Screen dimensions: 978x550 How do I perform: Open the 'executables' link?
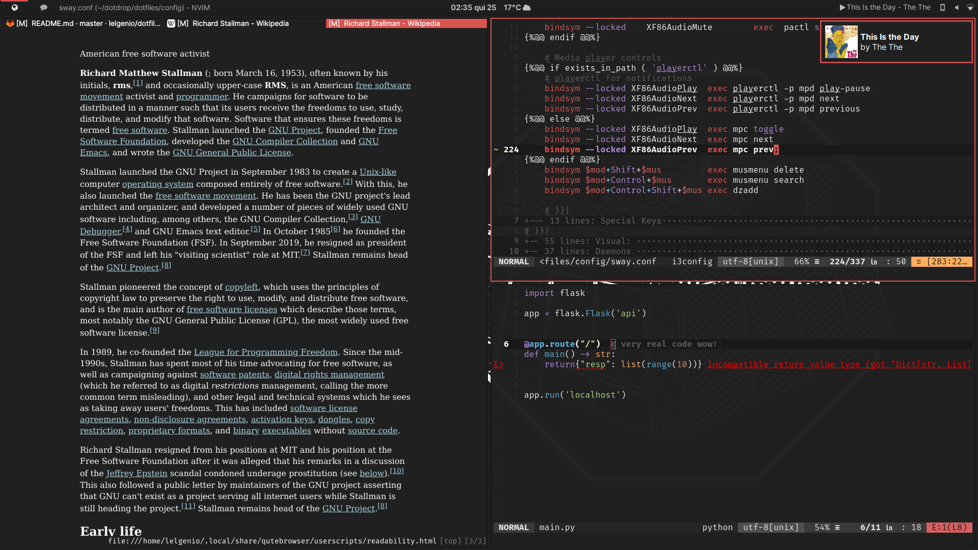[286, 430]
